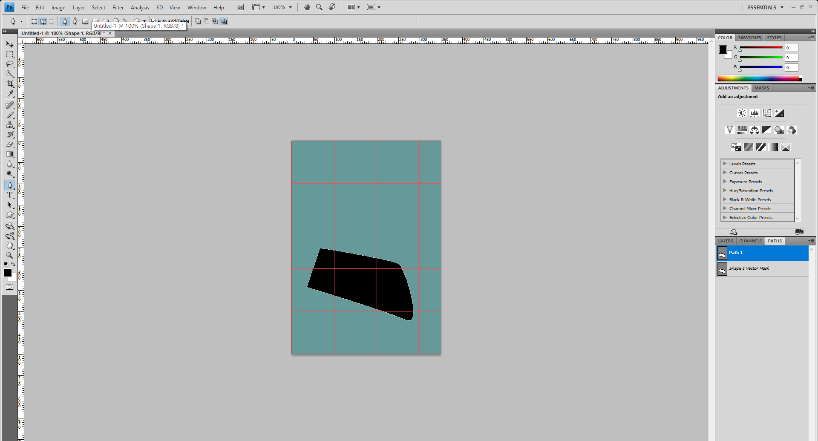Activate the Clone Stamp tool

(10, 125)
